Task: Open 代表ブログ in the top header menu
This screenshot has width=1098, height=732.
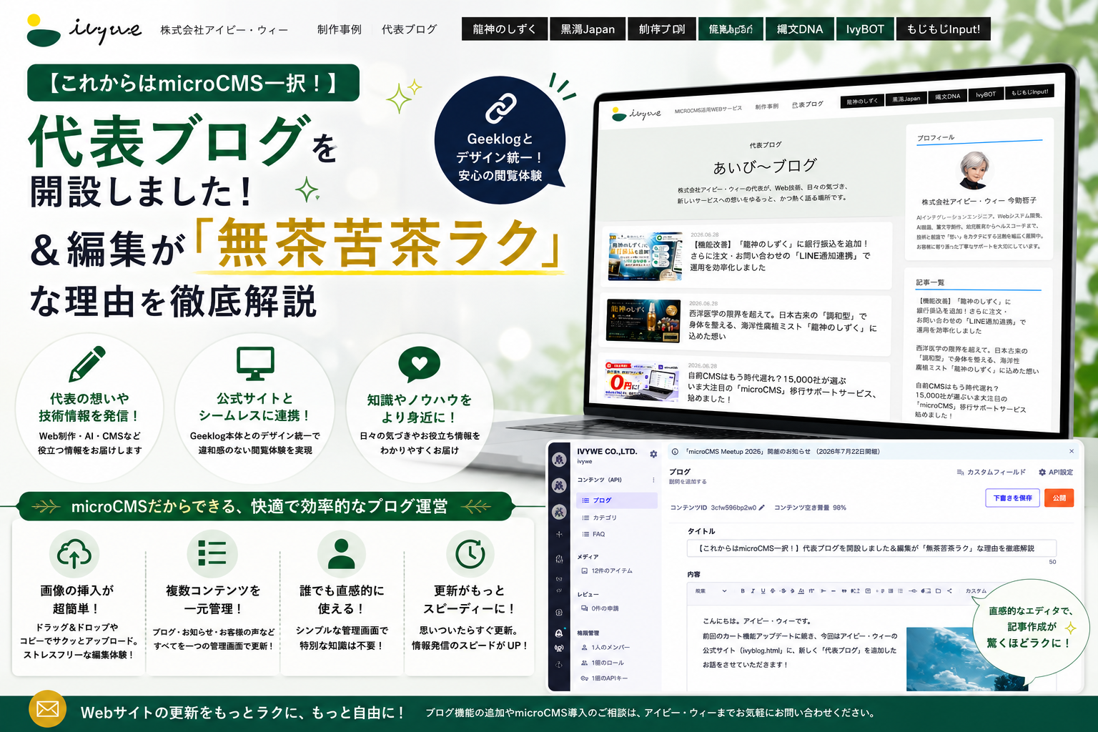Action: pos(409,29)
